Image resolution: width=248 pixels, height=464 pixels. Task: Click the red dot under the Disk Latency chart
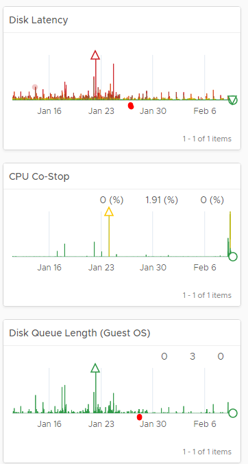(x=131, y=106)
